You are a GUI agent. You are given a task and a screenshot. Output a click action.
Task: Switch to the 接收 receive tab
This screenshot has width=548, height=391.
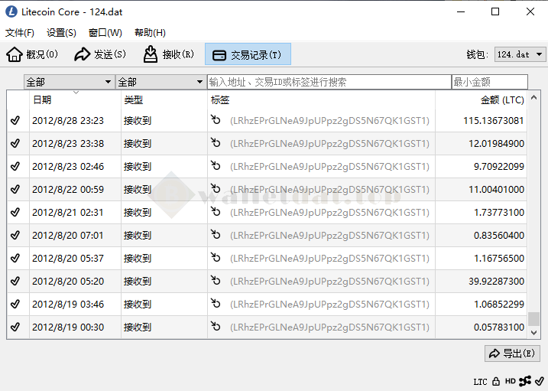tap(169, 54)
